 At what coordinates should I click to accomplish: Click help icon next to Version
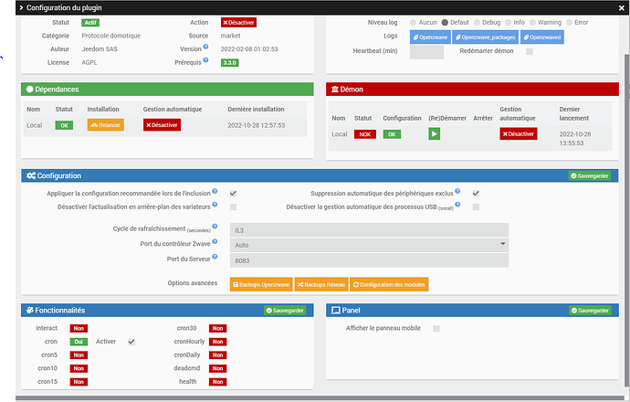tap(205, 47)
